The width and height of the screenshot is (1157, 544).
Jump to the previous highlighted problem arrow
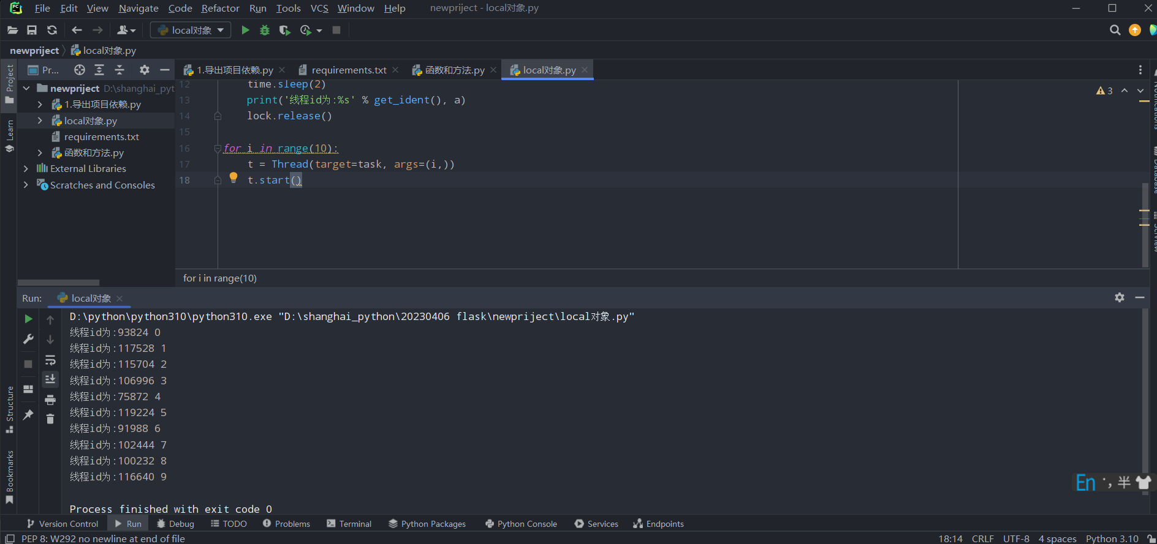pos(1125,91)
